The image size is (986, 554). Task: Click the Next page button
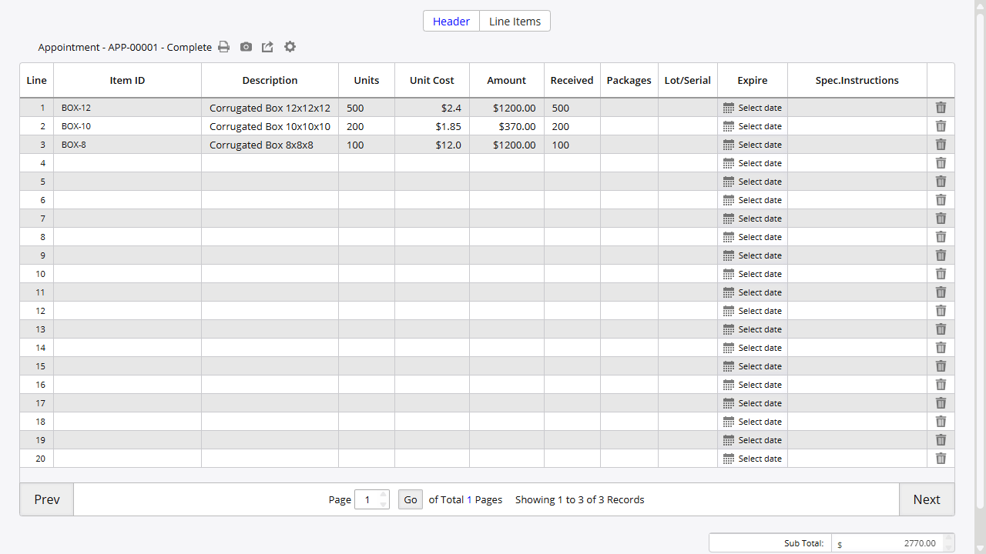926,499
